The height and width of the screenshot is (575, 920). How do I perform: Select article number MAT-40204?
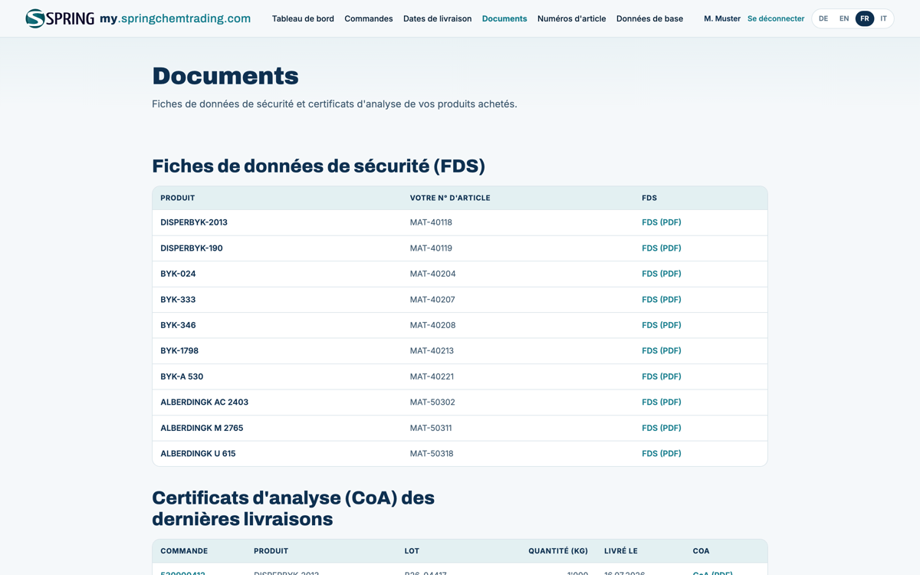click(x=433, y=274)
